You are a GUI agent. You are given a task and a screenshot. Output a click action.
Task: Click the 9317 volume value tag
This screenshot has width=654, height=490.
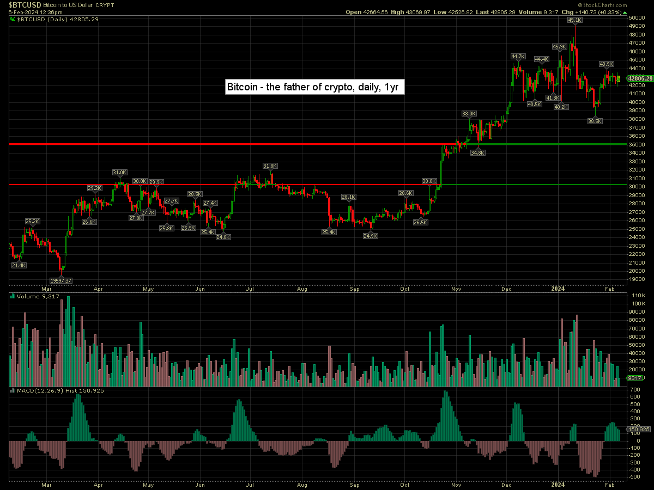637,378
